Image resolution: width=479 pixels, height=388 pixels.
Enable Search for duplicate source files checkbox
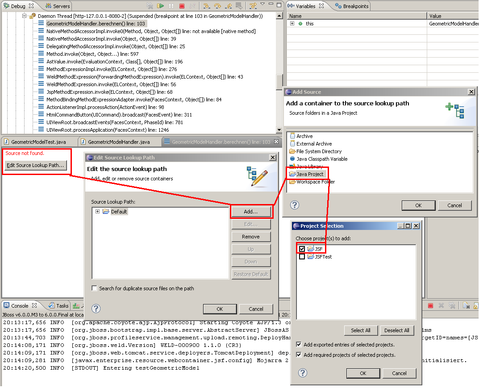pyautogui.click(x=94, y=288)
